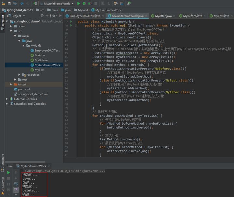The image size is (234, 197).
Task: Click the Build project icon
Action: tap(35, 3)
